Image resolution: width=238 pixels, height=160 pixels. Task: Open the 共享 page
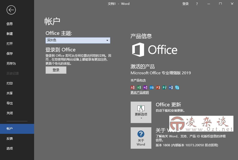(x=17, y=93)
